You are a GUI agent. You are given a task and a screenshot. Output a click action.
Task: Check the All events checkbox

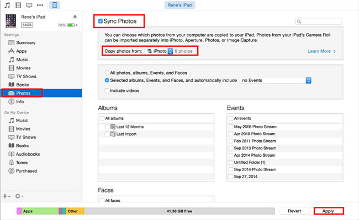pos(231,118)
